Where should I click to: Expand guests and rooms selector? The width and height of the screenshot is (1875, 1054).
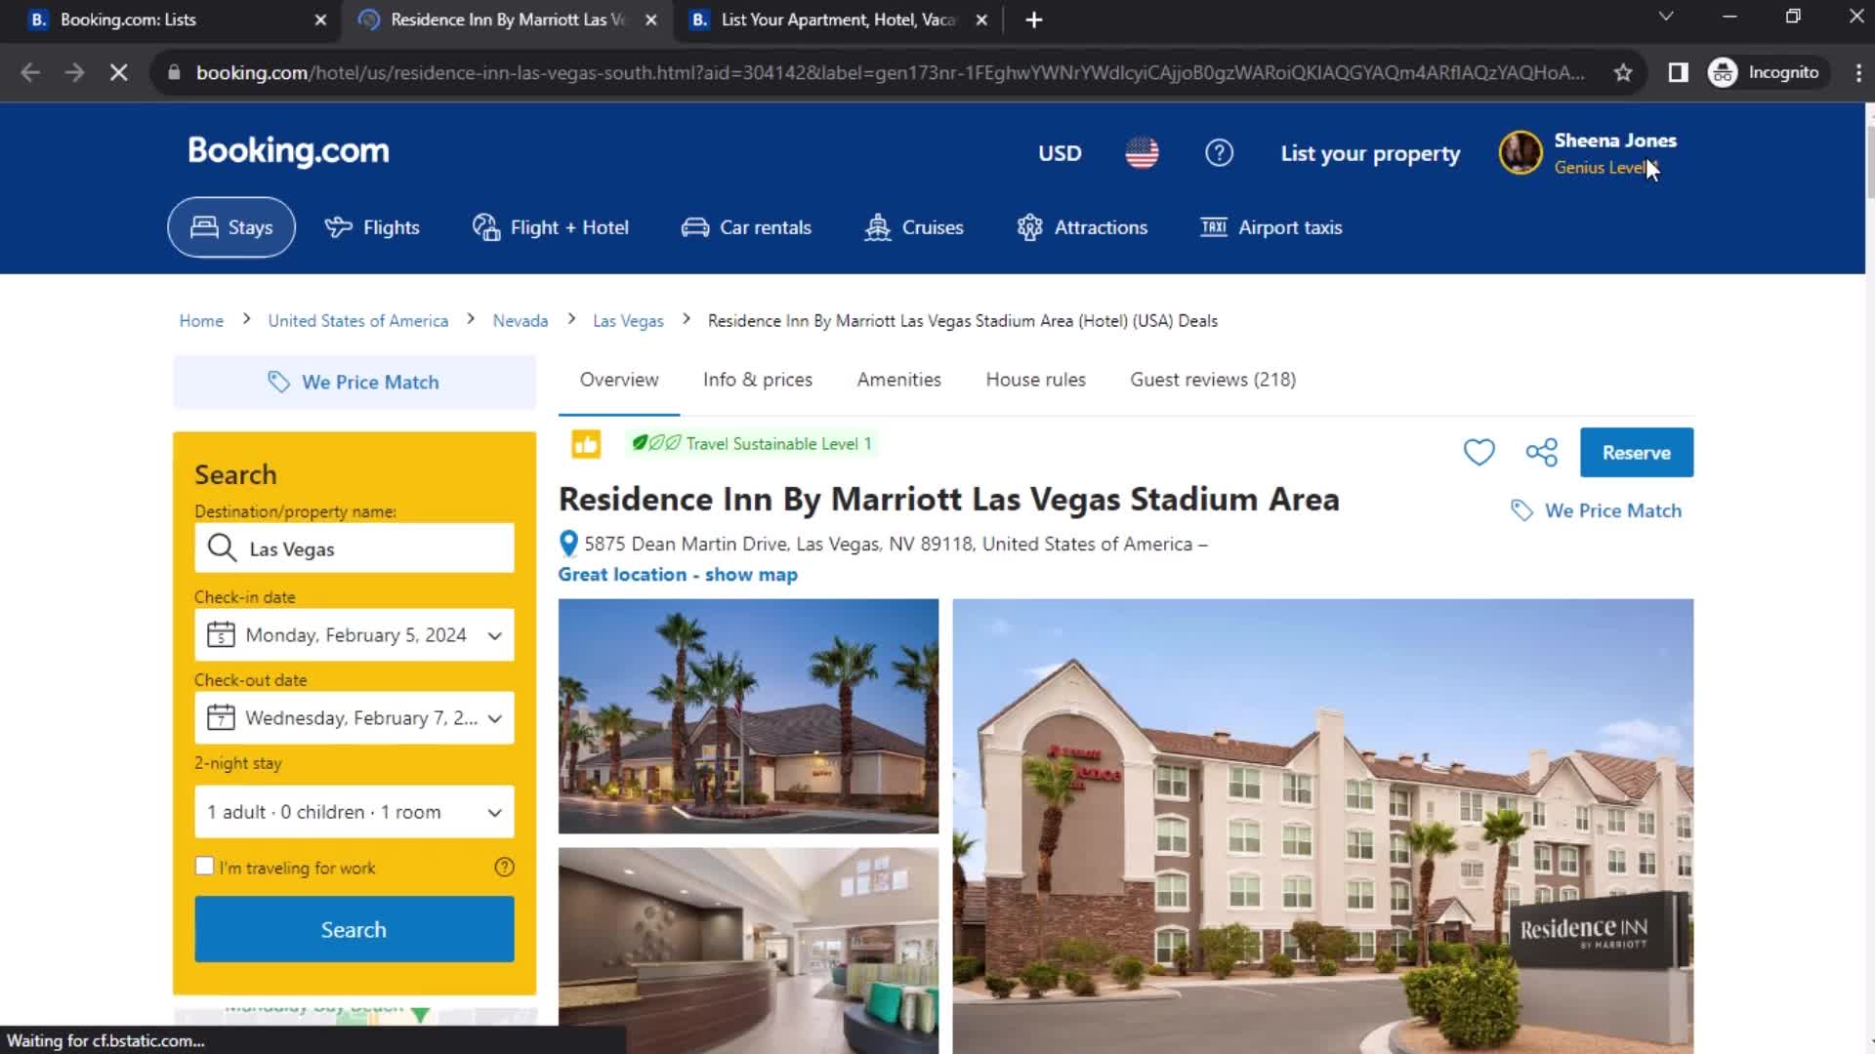click(x=354, y=812)
